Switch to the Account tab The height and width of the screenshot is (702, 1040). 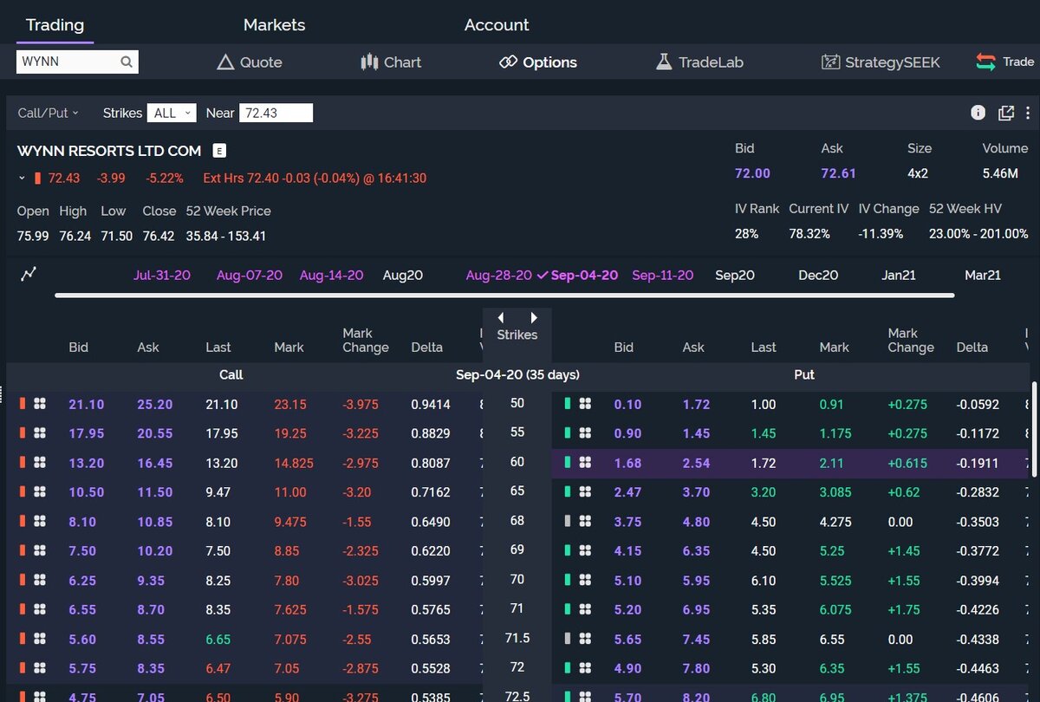tap(497, 25)
